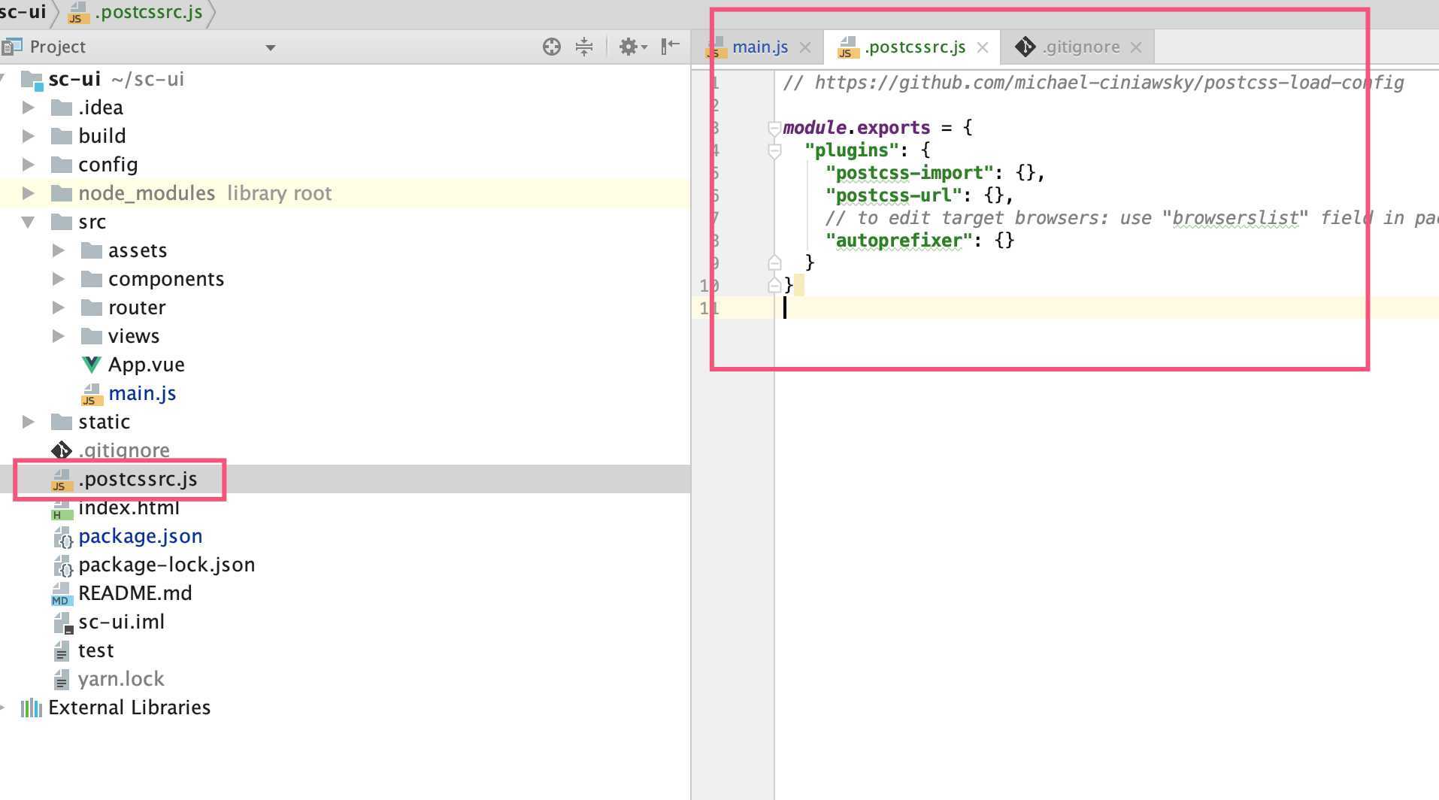This screenshot has height=800, width=1439.
Task: Click the folder icon of node_modules
Action: coord(61,193)
